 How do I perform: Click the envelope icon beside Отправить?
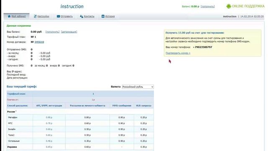tap(59, 16)
